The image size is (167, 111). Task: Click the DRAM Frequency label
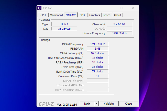(x=73, y=44)
